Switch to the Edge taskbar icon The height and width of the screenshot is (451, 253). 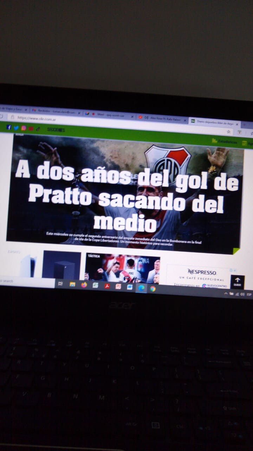(x=141, y=288)
